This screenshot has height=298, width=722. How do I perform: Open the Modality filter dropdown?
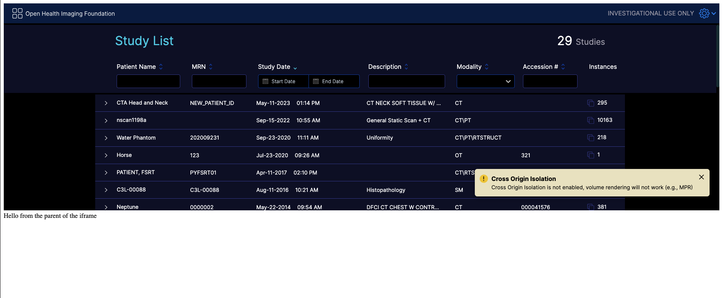pos(485,81)
